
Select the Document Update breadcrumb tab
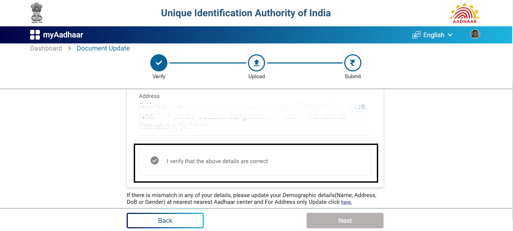tap(103, 48)
